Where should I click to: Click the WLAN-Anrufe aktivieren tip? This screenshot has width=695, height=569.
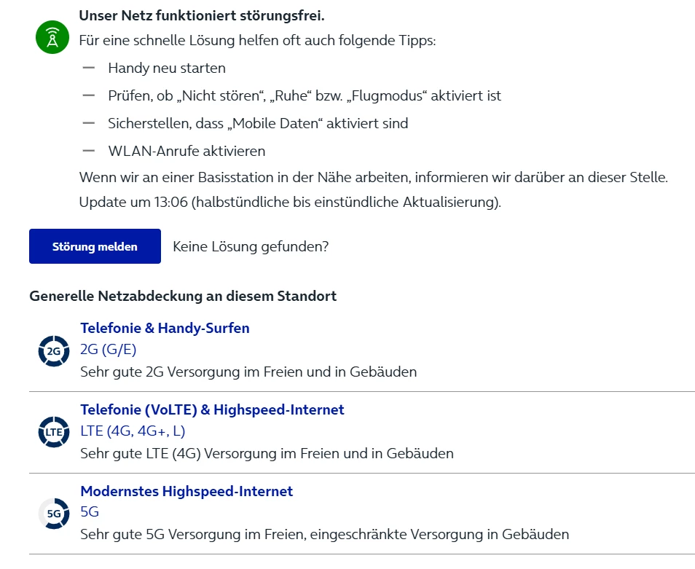pyautogui.click(x=186, y=151)
